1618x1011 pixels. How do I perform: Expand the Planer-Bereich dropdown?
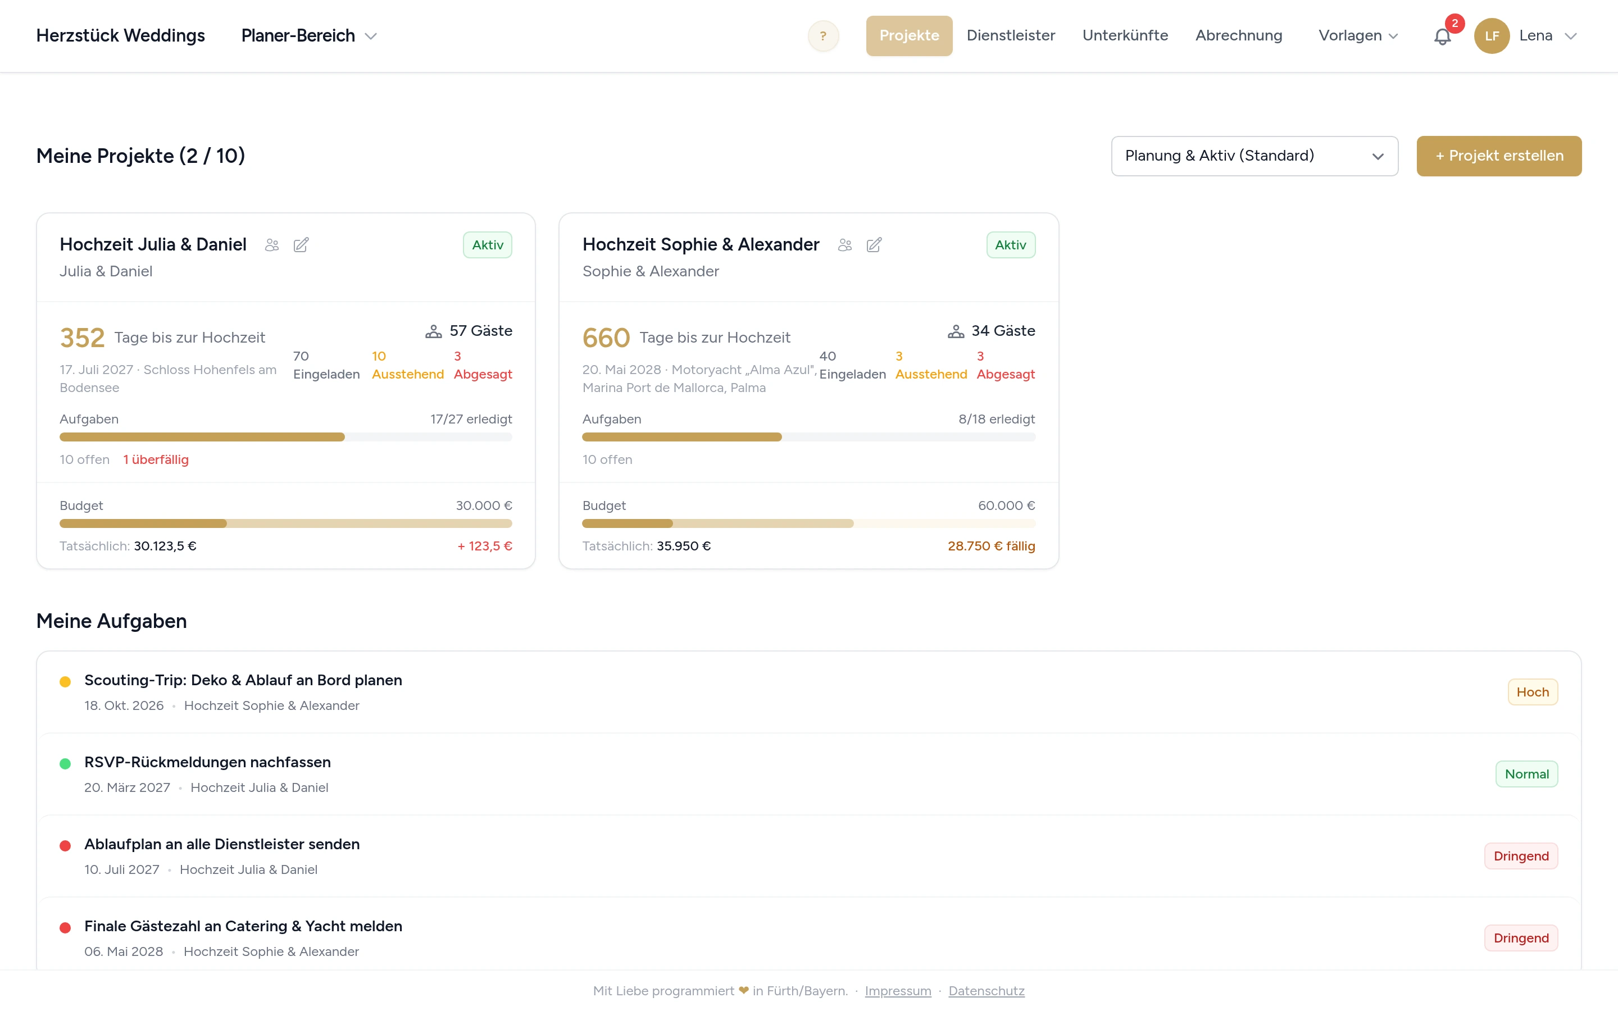pos(309,35)
